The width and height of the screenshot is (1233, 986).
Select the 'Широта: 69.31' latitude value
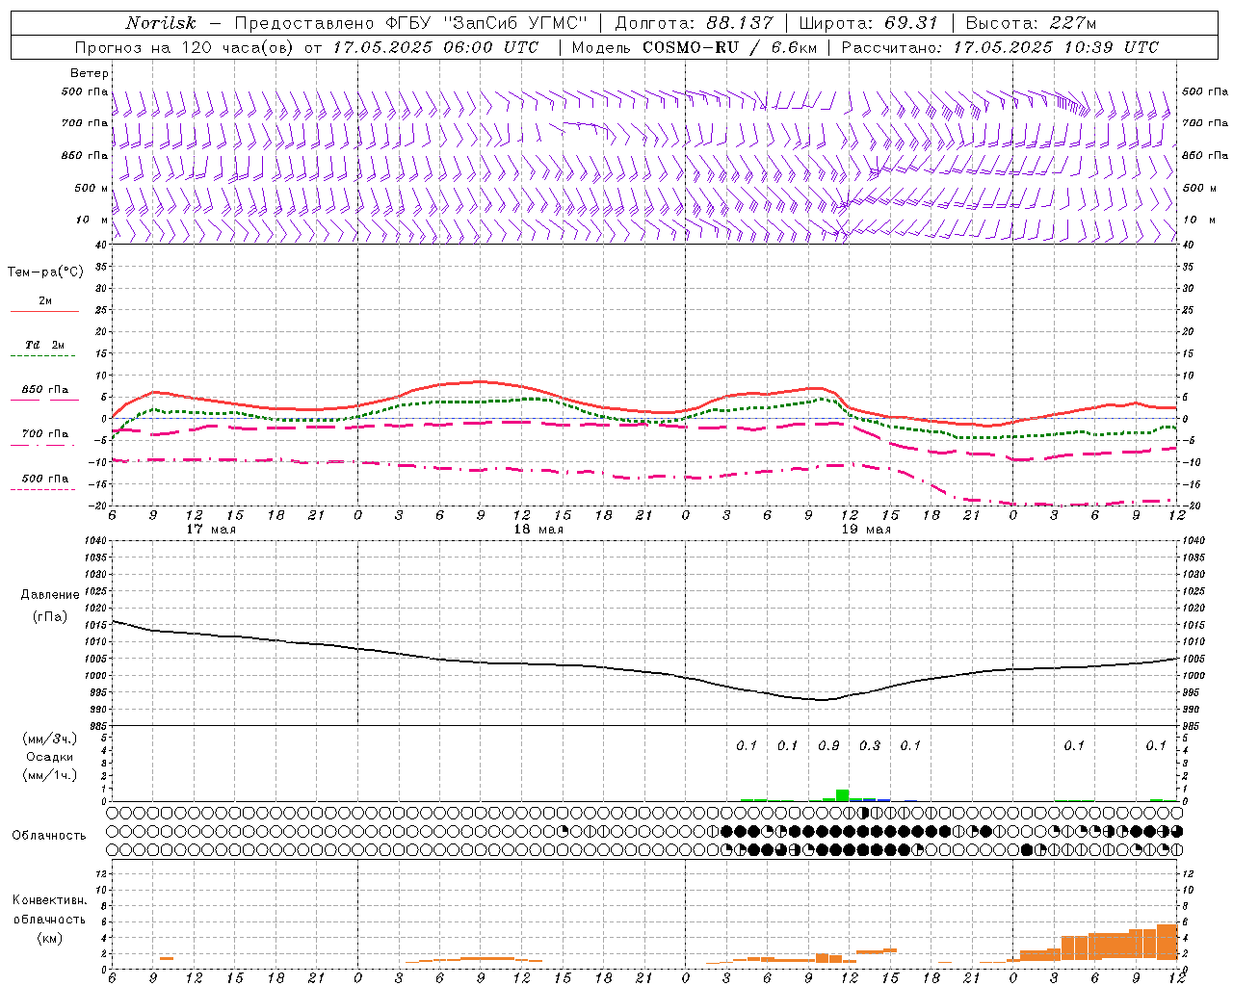point(869,23)
